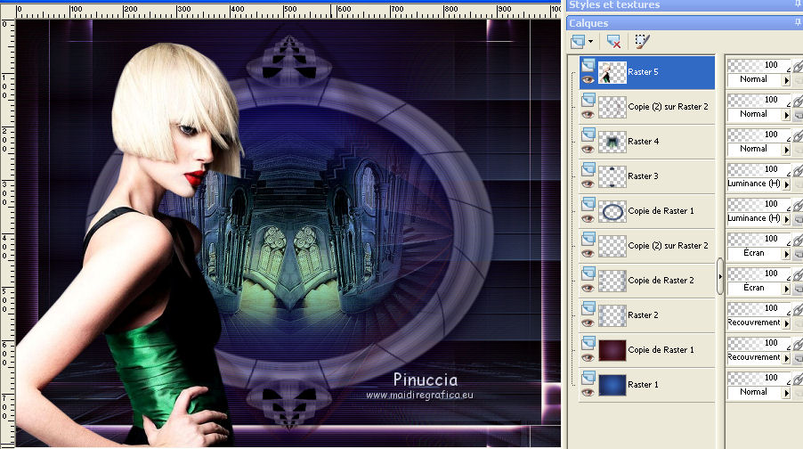
Task: Click the link chain icon for Raster 5
Action: coord(798,66)
